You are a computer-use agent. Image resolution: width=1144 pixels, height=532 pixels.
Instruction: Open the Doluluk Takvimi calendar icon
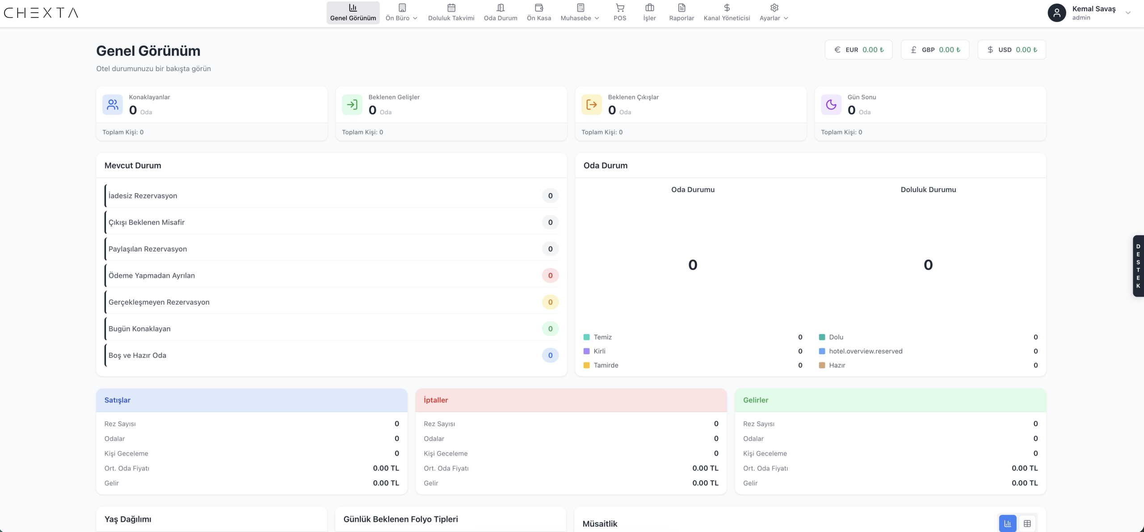coord(451,8)
